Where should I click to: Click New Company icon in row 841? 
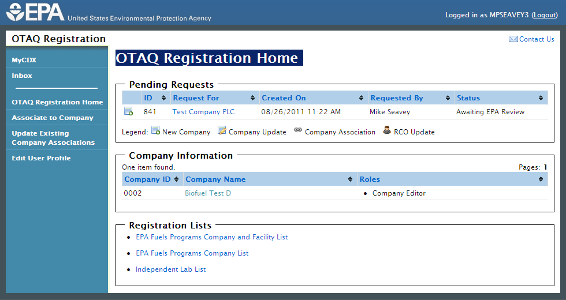(x=128, y=111)
